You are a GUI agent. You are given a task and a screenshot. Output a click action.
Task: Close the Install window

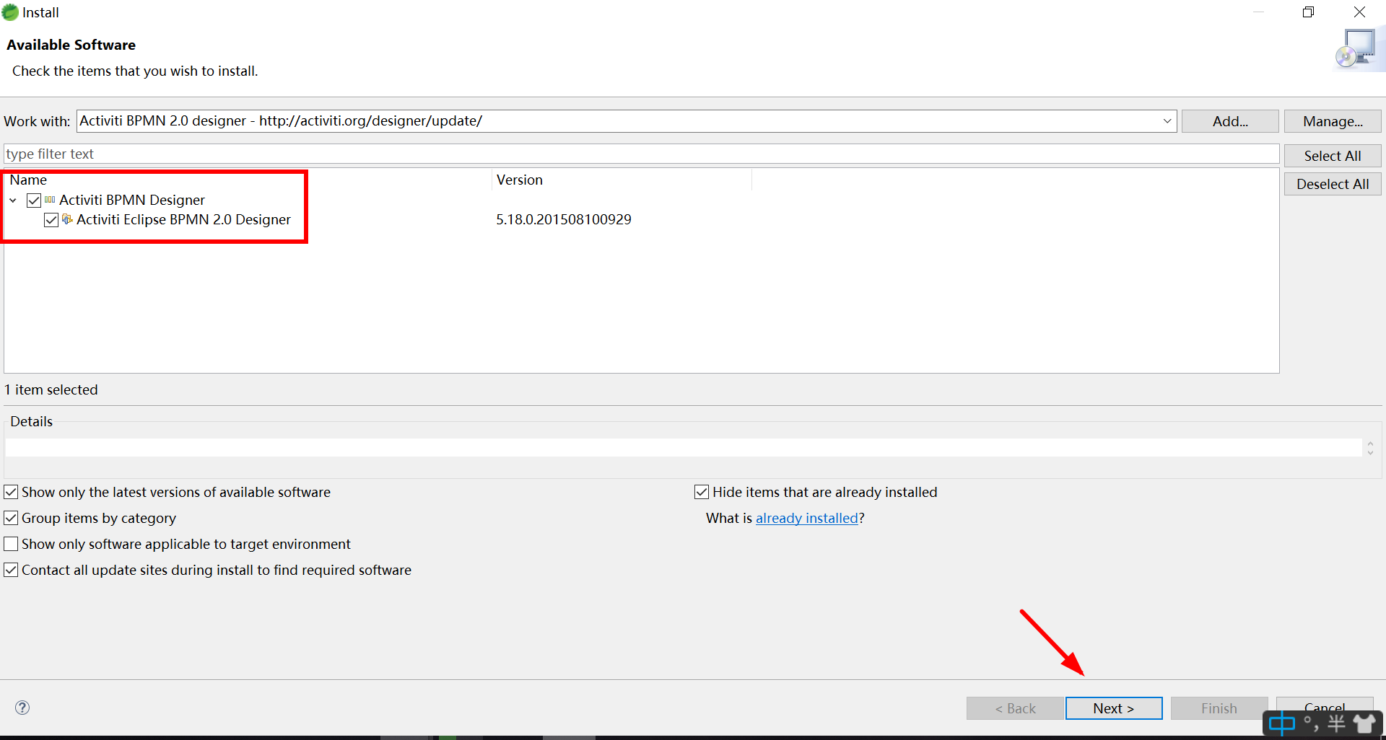point(1359,12)
